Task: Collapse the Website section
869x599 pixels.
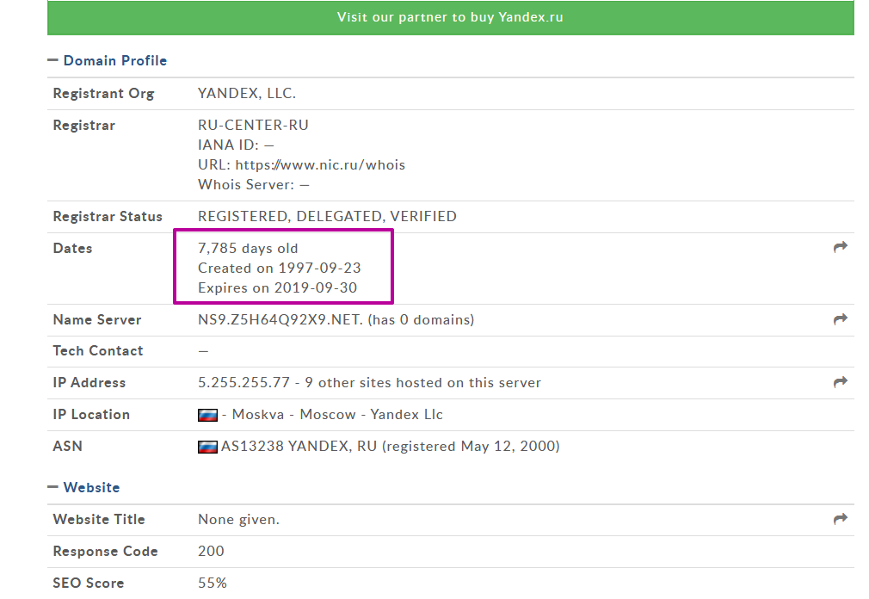Action: 52,487
